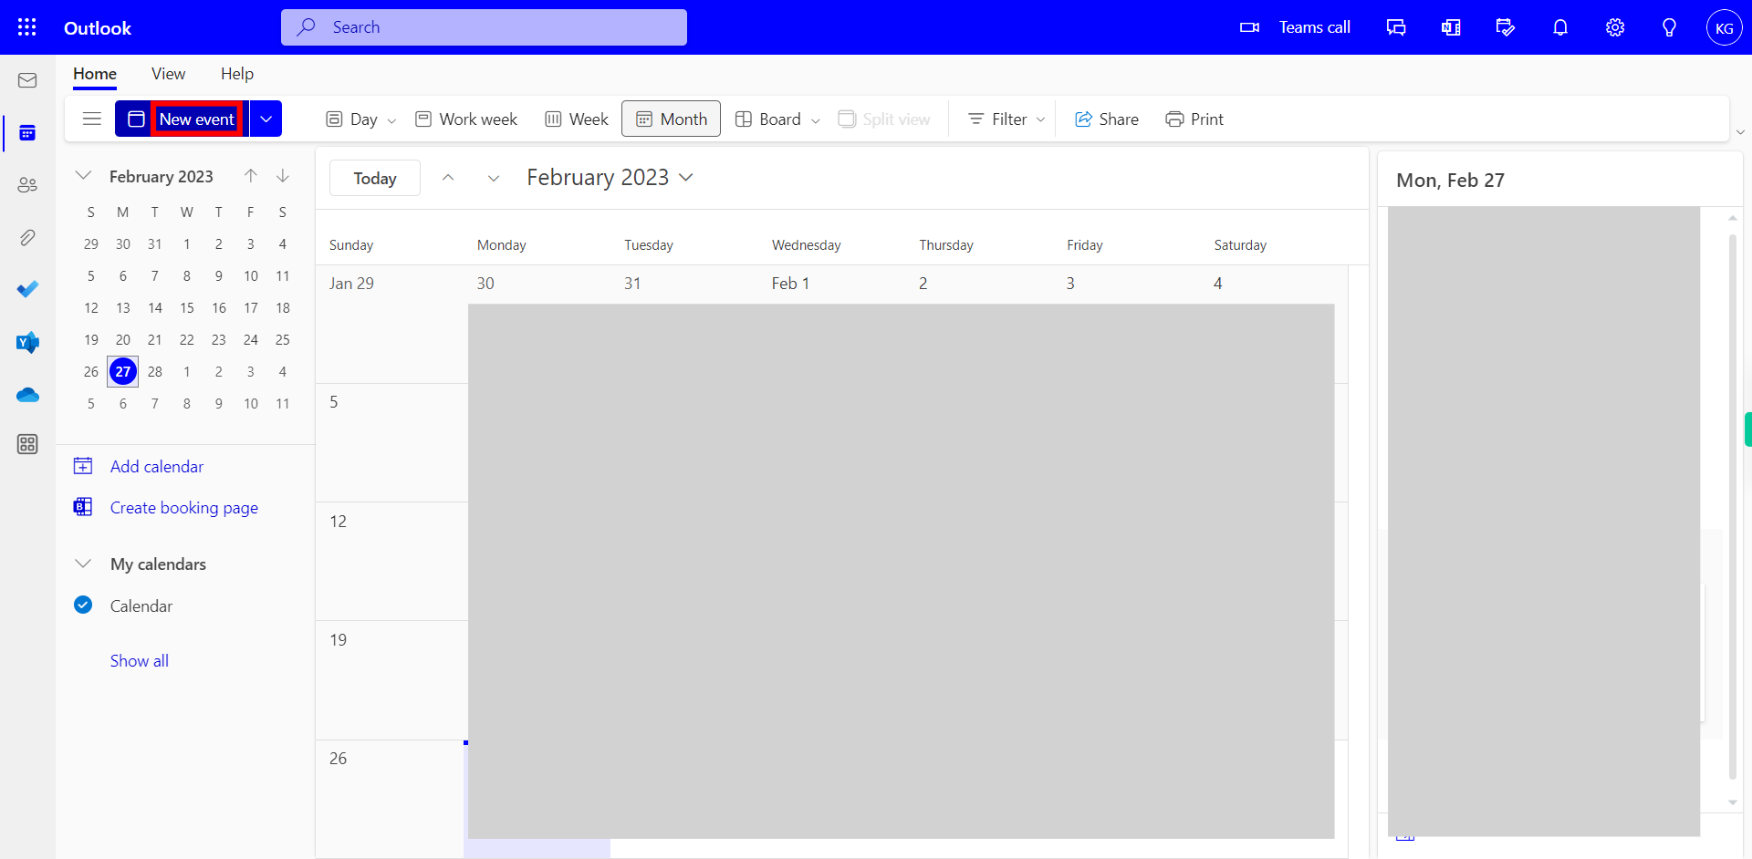Select February 27 in mini calendar
1752x859 pixels.
pyautogui.click(x=122, y=371)
